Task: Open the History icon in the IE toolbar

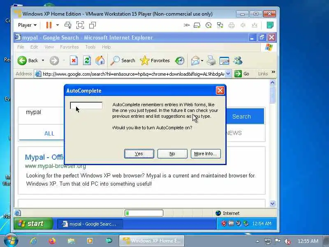Action: point(180,61)
